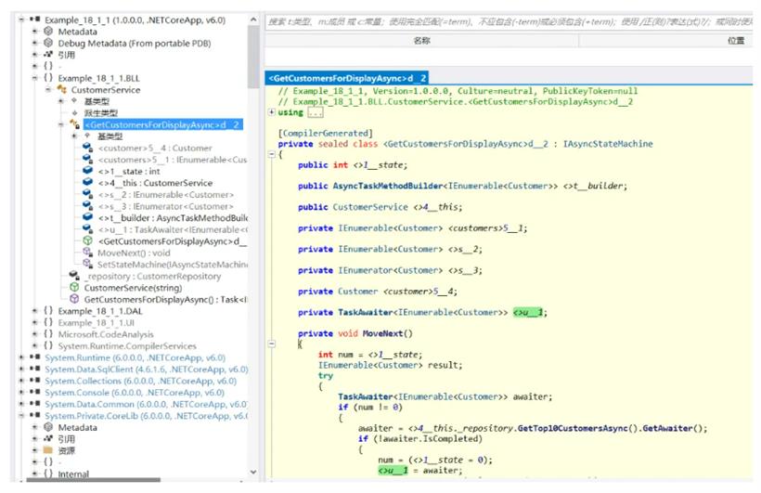Switch to the <GetCustomersForDisplayAsync>d__2 code tab

(347, 78)
